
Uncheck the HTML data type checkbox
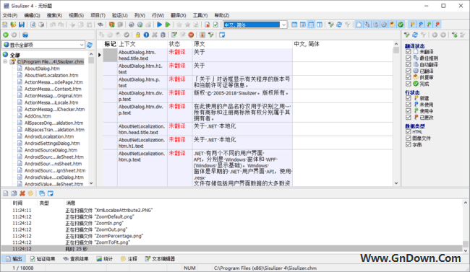[409, 131]
